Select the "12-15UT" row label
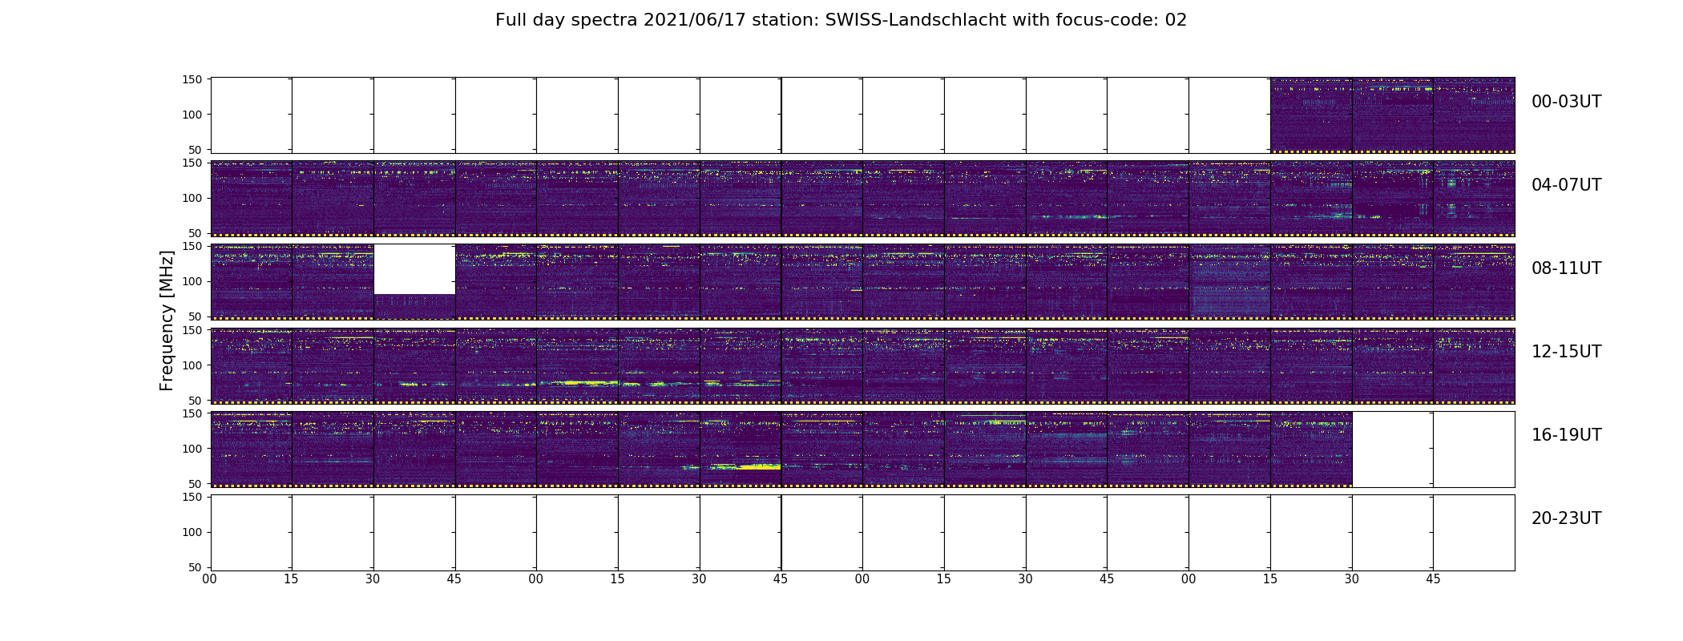This screenshot has width=1683, height=641. click(1566, 352)
